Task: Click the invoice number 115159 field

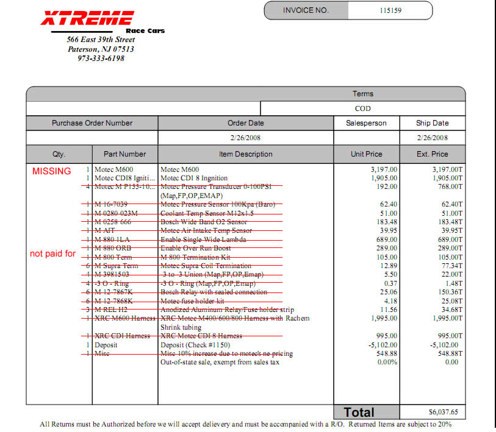Action: click(389, 10)
